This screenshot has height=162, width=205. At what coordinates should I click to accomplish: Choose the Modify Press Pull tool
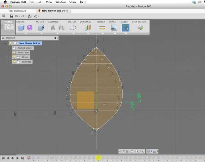pos(41,28)
